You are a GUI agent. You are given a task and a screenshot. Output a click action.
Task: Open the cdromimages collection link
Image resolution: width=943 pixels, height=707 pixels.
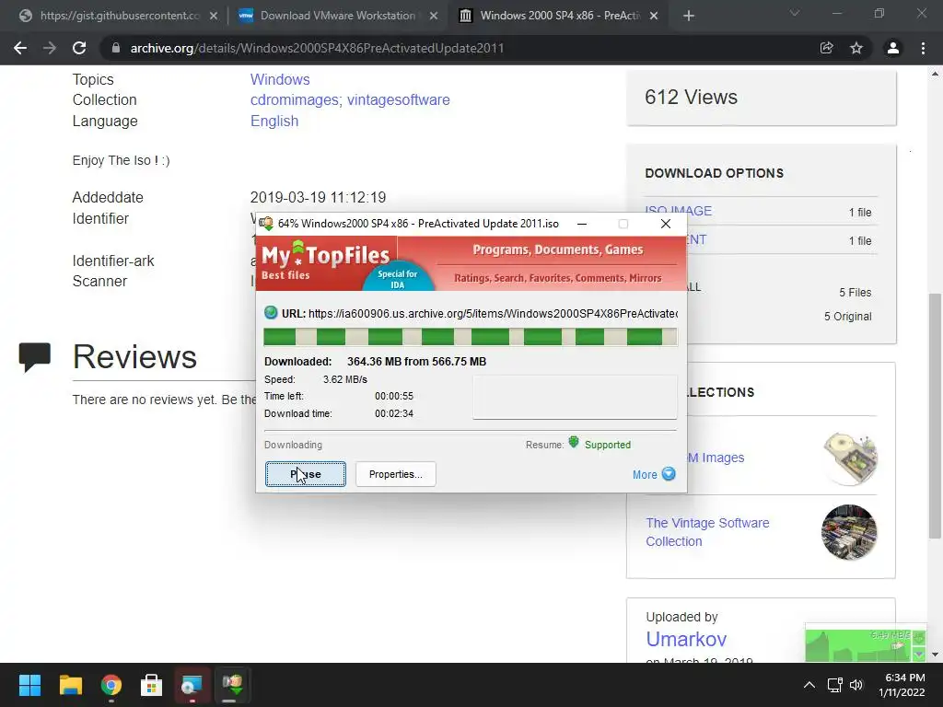(296, 99)
